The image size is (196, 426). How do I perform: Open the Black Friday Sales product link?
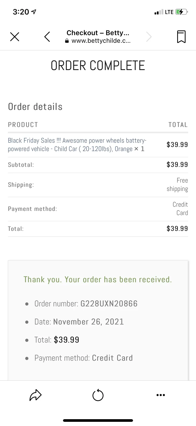[77, 145]
